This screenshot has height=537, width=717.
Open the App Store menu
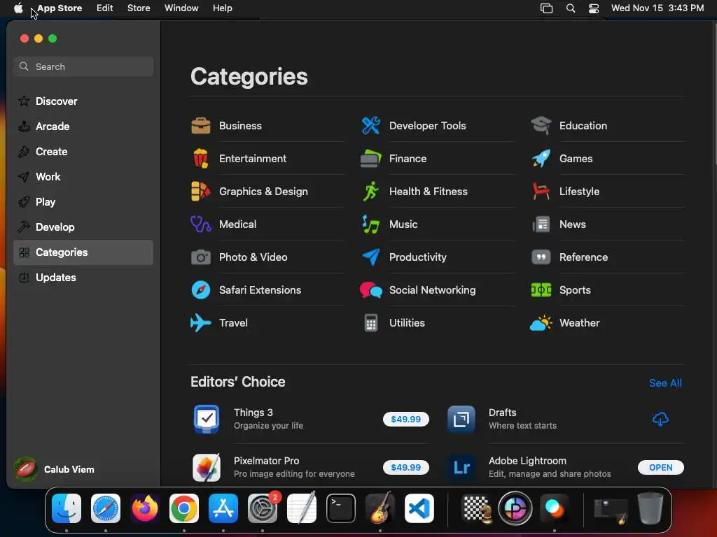coord(60,8)
